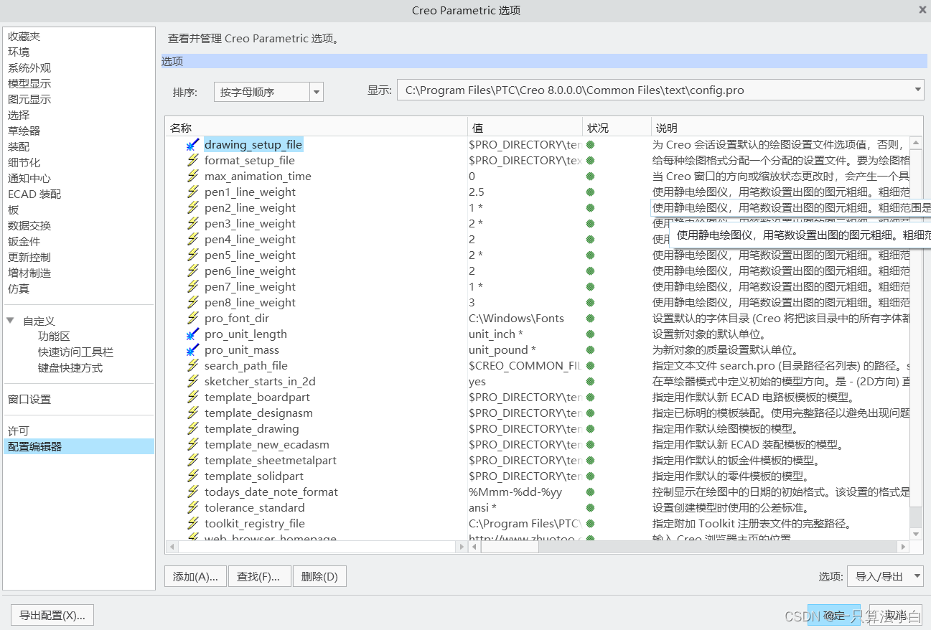Select 系统外观 in the left sidebar
Viewport: 931px width, 630px height.
tap(29, 68)
